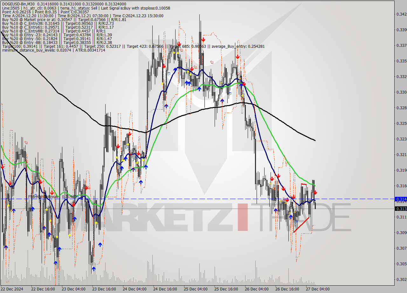Click the 0.307 price axis label
The height and width of the screenshot is (293, 407).
(401, 248)
